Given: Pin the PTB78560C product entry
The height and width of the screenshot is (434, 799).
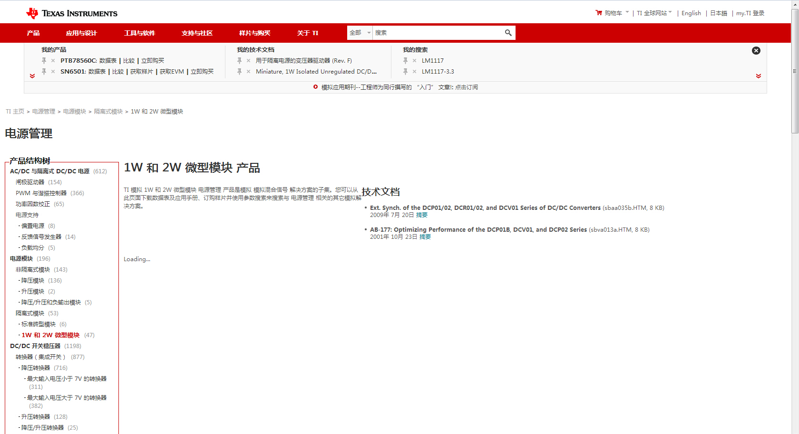Looking at the screenshot, I should 44,60.
